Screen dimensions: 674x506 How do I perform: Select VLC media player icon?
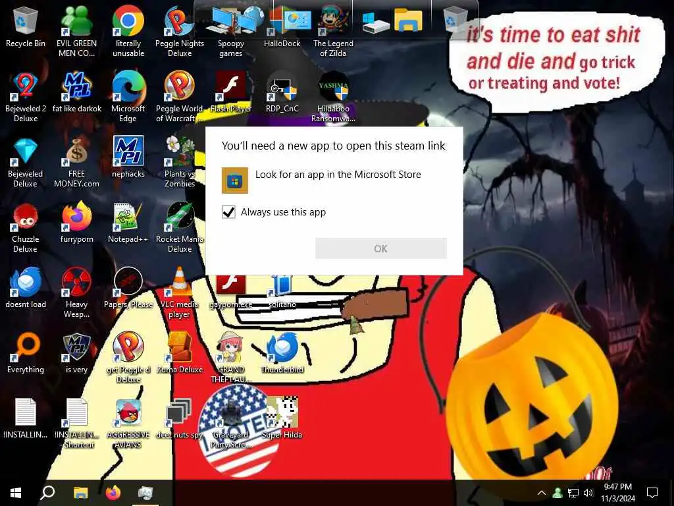coord(180,282)
